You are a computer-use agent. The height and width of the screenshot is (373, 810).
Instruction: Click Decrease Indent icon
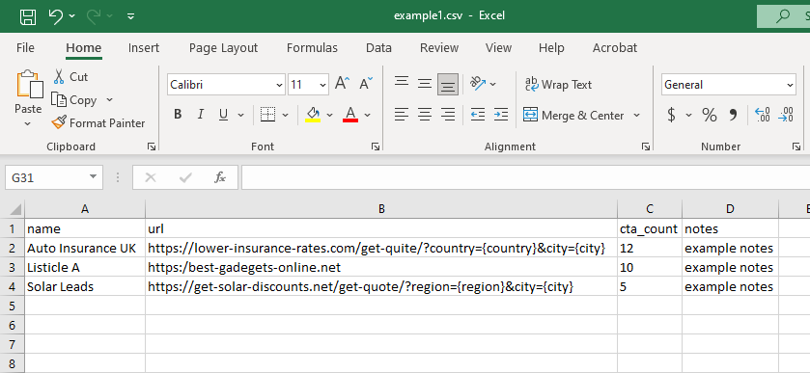point(478,115)
